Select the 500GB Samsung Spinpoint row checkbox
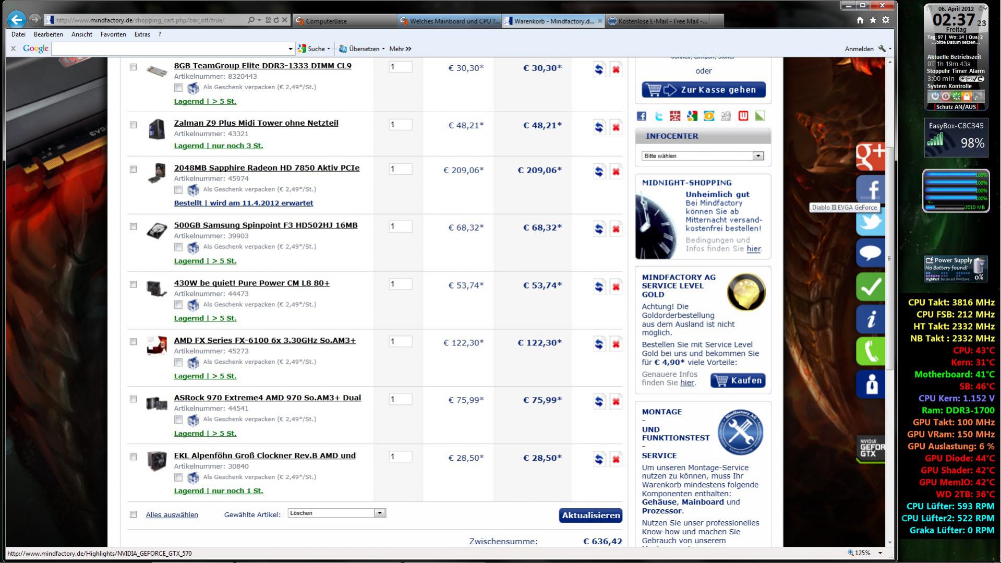The height and width of the screenshot is (563, 1001). pos(133,226)
